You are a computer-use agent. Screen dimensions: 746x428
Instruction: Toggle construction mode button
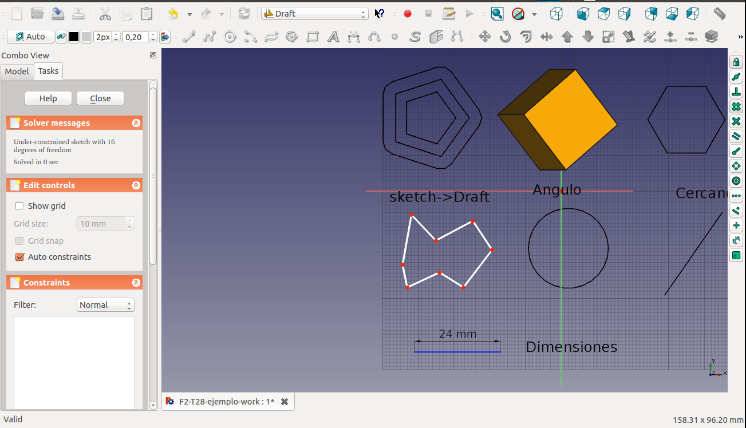[61, 37]
